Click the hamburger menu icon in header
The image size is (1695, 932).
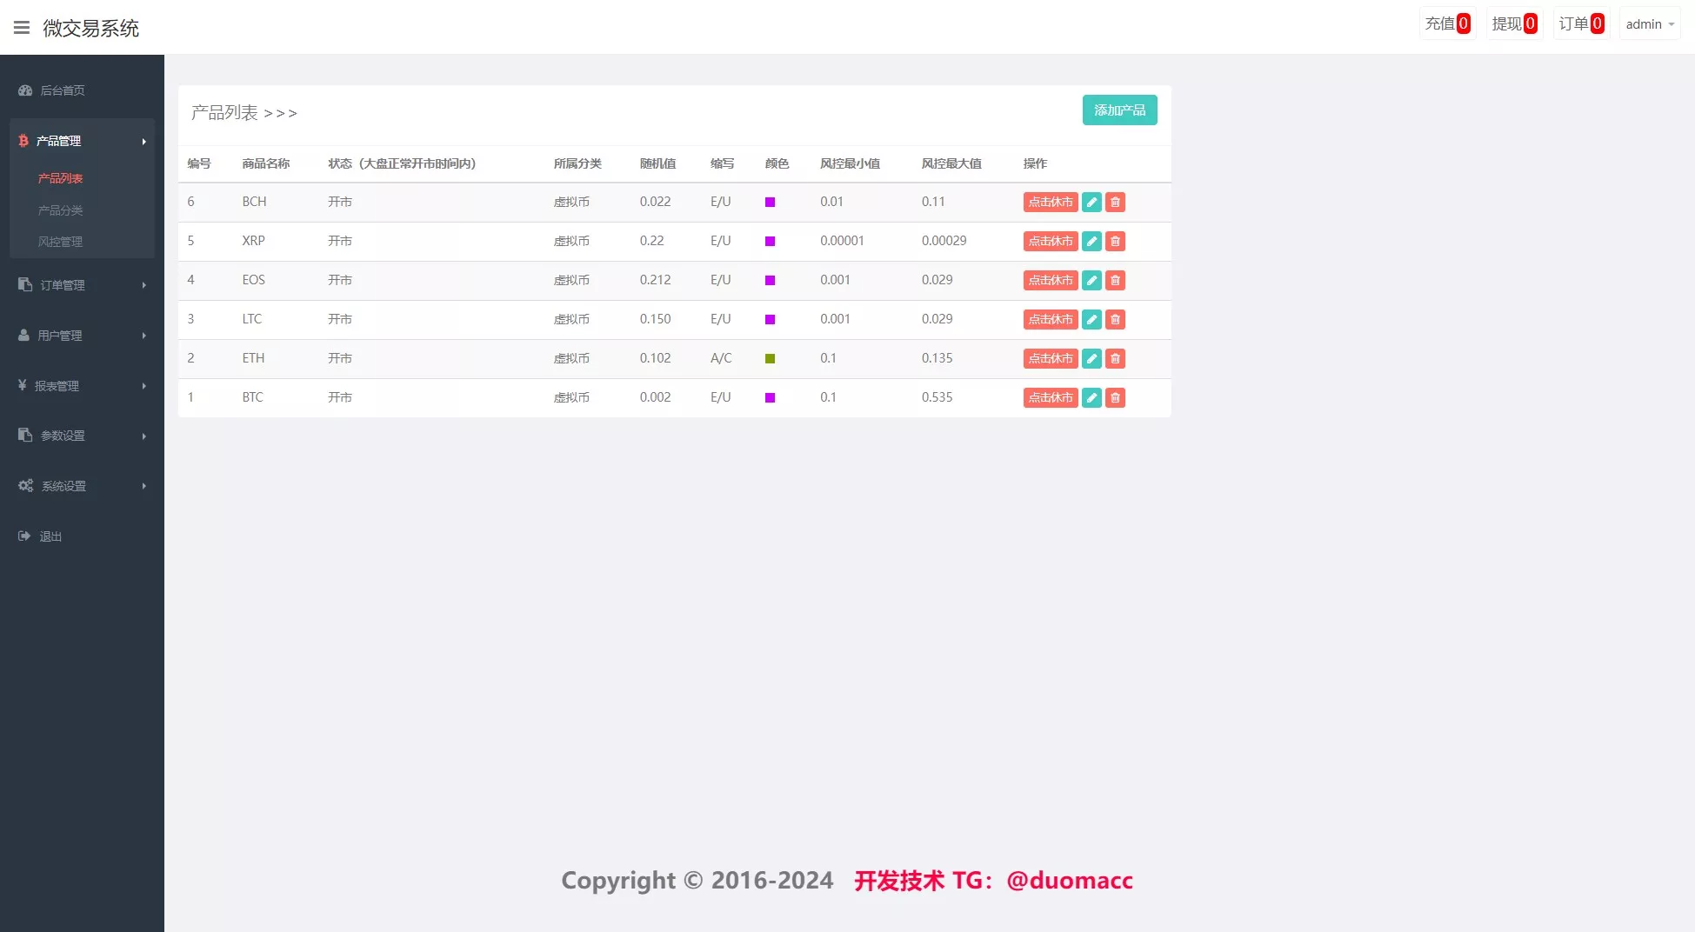[x=22, y=28]
